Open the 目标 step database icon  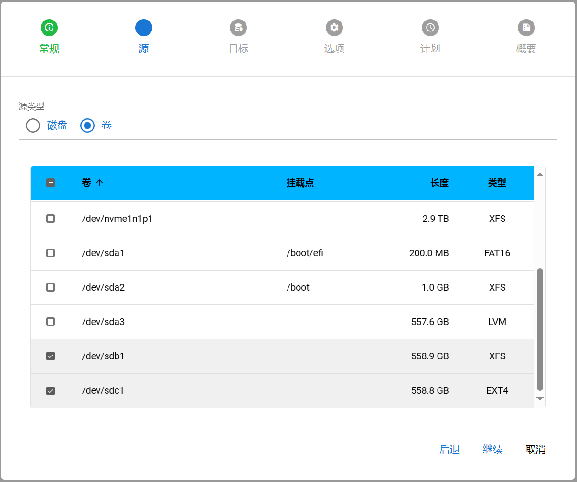(x=238, y=28)
